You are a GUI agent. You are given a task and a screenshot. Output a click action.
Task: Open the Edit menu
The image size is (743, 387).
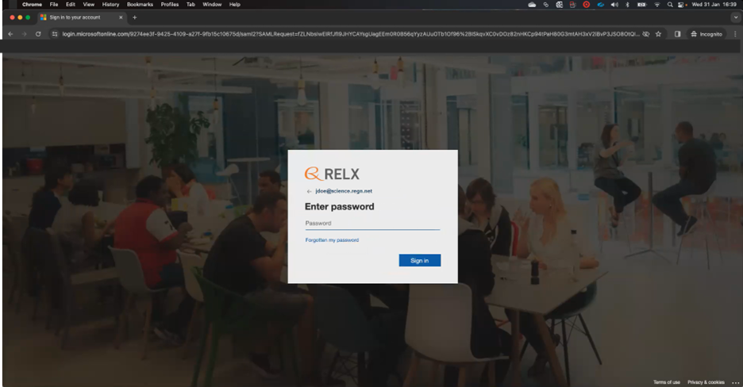[x=71, y=4]
